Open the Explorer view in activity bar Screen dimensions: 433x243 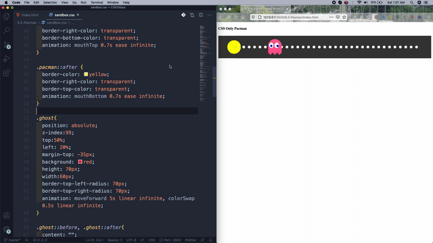click(x=6, y=17)
